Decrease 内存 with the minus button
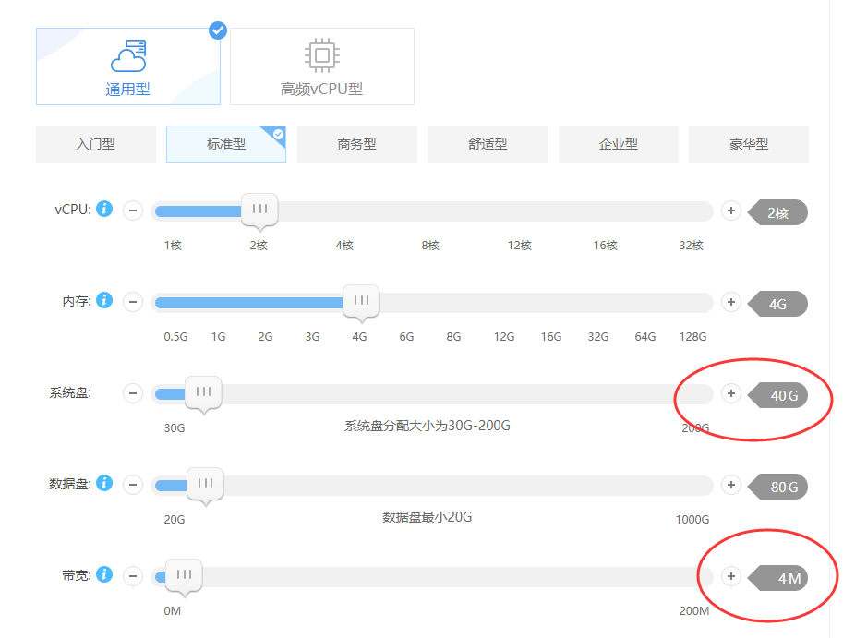 (133, 302)
